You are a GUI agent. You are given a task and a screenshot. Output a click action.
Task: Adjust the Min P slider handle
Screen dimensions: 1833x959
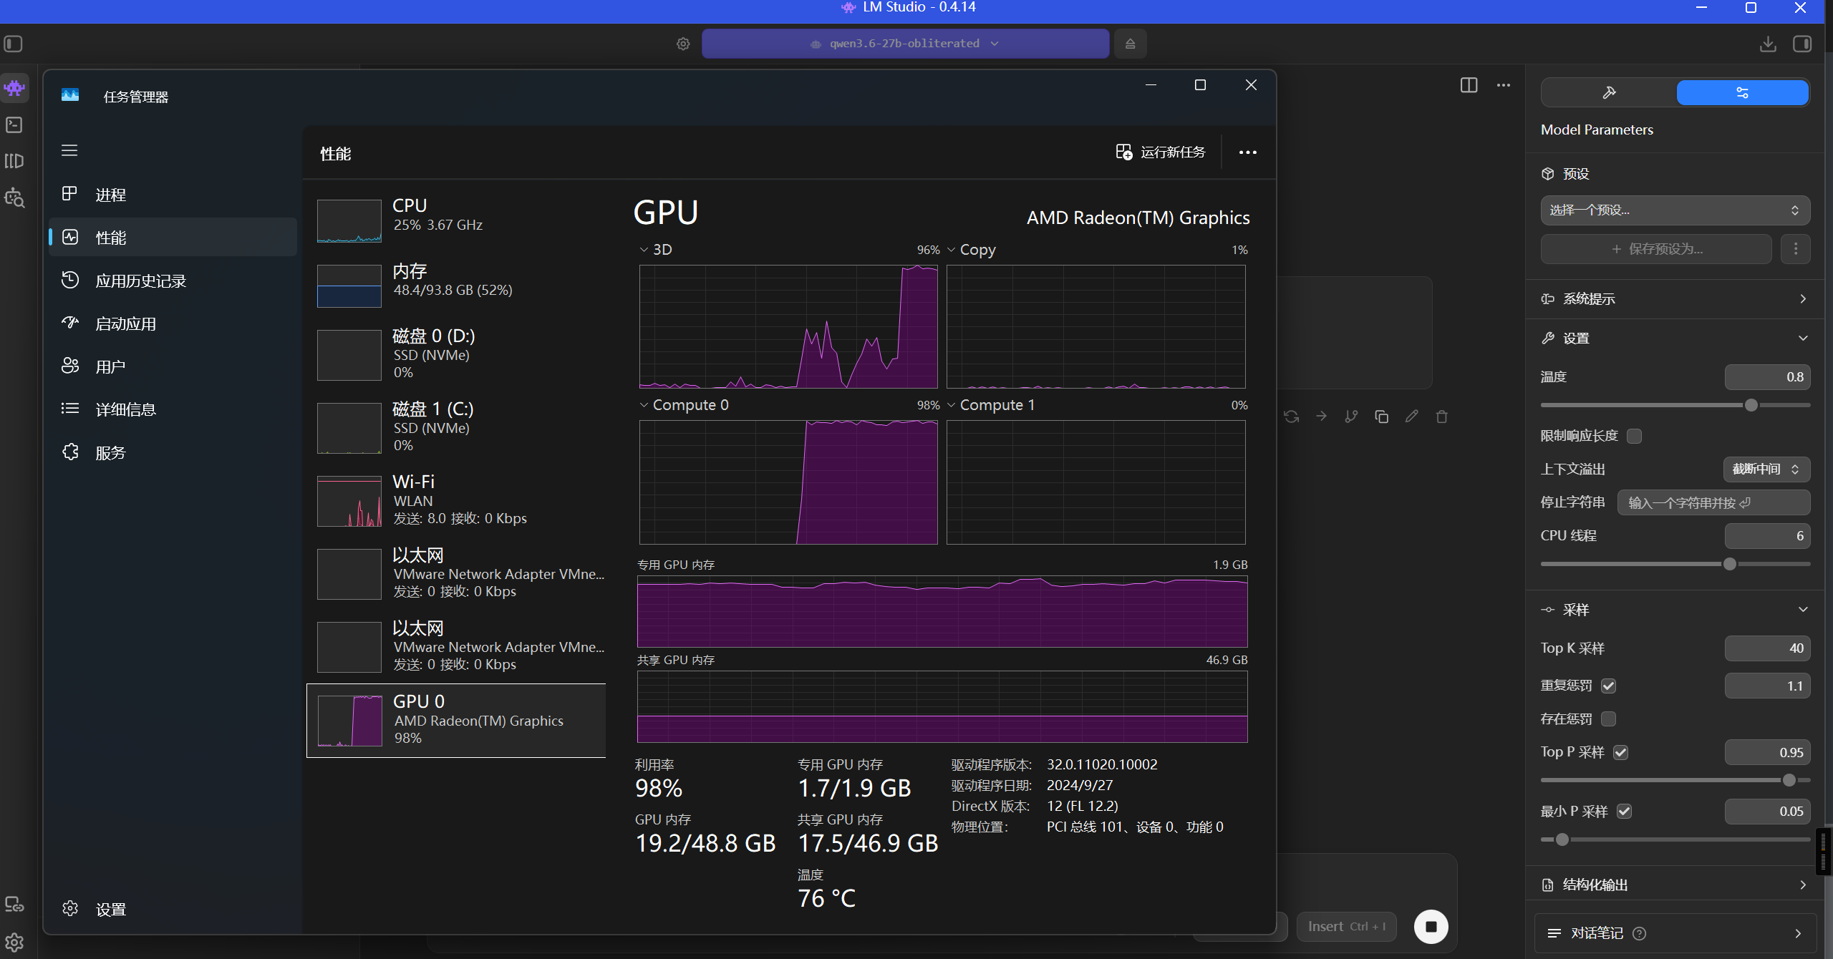click(1562, 839)
